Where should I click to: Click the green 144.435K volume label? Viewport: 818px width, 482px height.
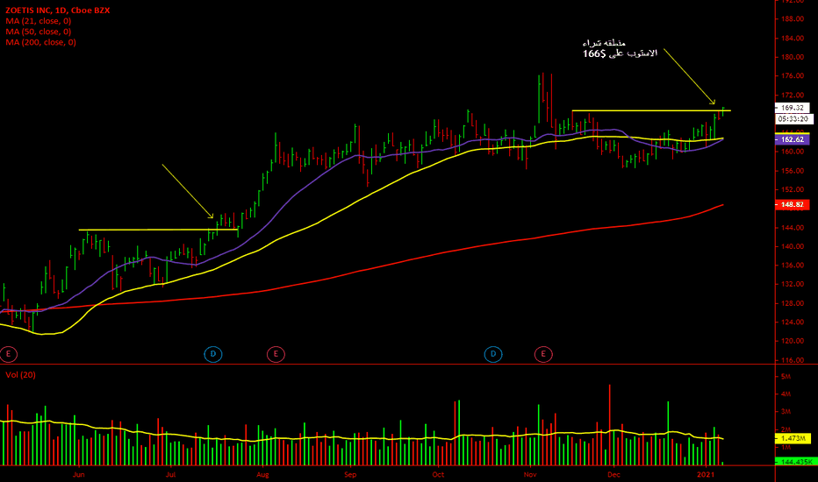click(796, 462)
